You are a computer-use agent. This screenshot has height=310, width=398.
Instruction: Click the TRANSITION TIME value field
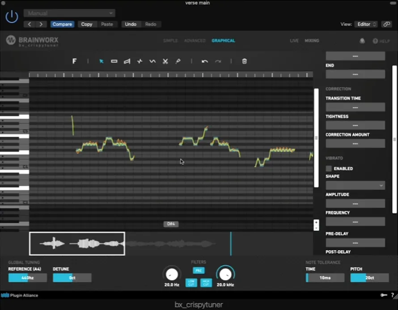[355, 107]
